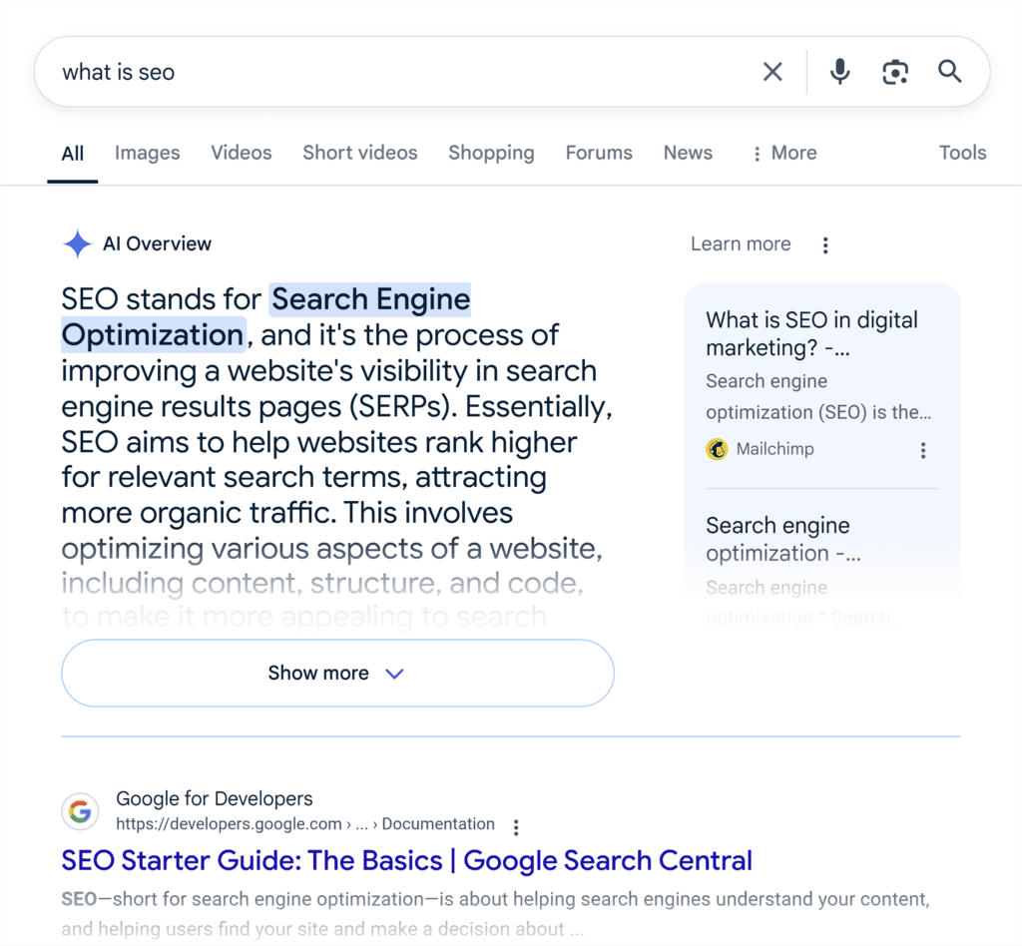Screen dimensions: 1022x946
Task: Switch to the Images tab
Action: pos(147,153)
